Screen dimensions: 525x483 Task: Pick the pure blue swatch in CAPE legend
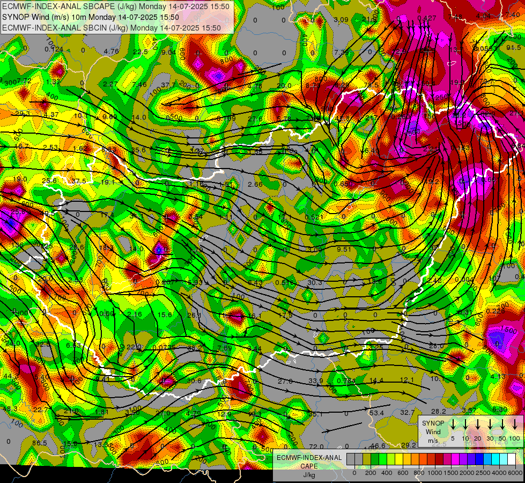480,459
